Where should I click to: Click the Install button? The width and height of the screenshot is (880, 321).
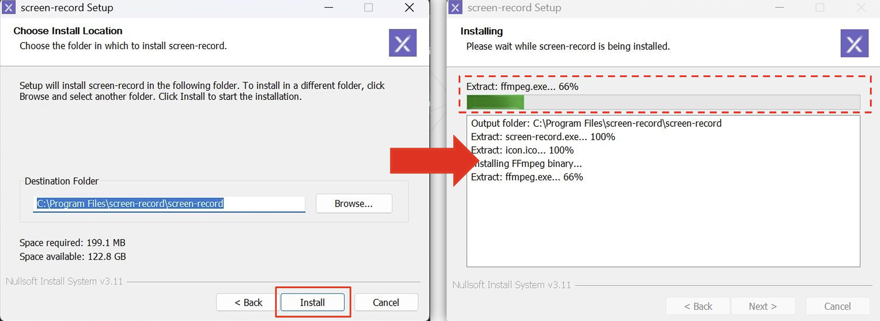[313, 302]
